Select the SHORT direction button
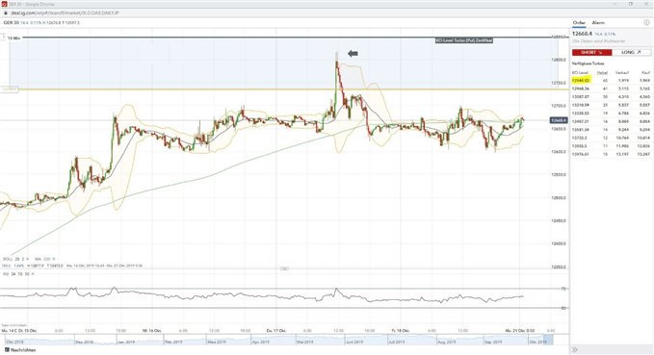The height and width of the screenshot is (355, 654). (591, 53)
